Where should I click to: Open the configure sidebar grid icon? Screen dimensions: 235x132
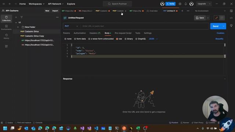pos(6,46)
